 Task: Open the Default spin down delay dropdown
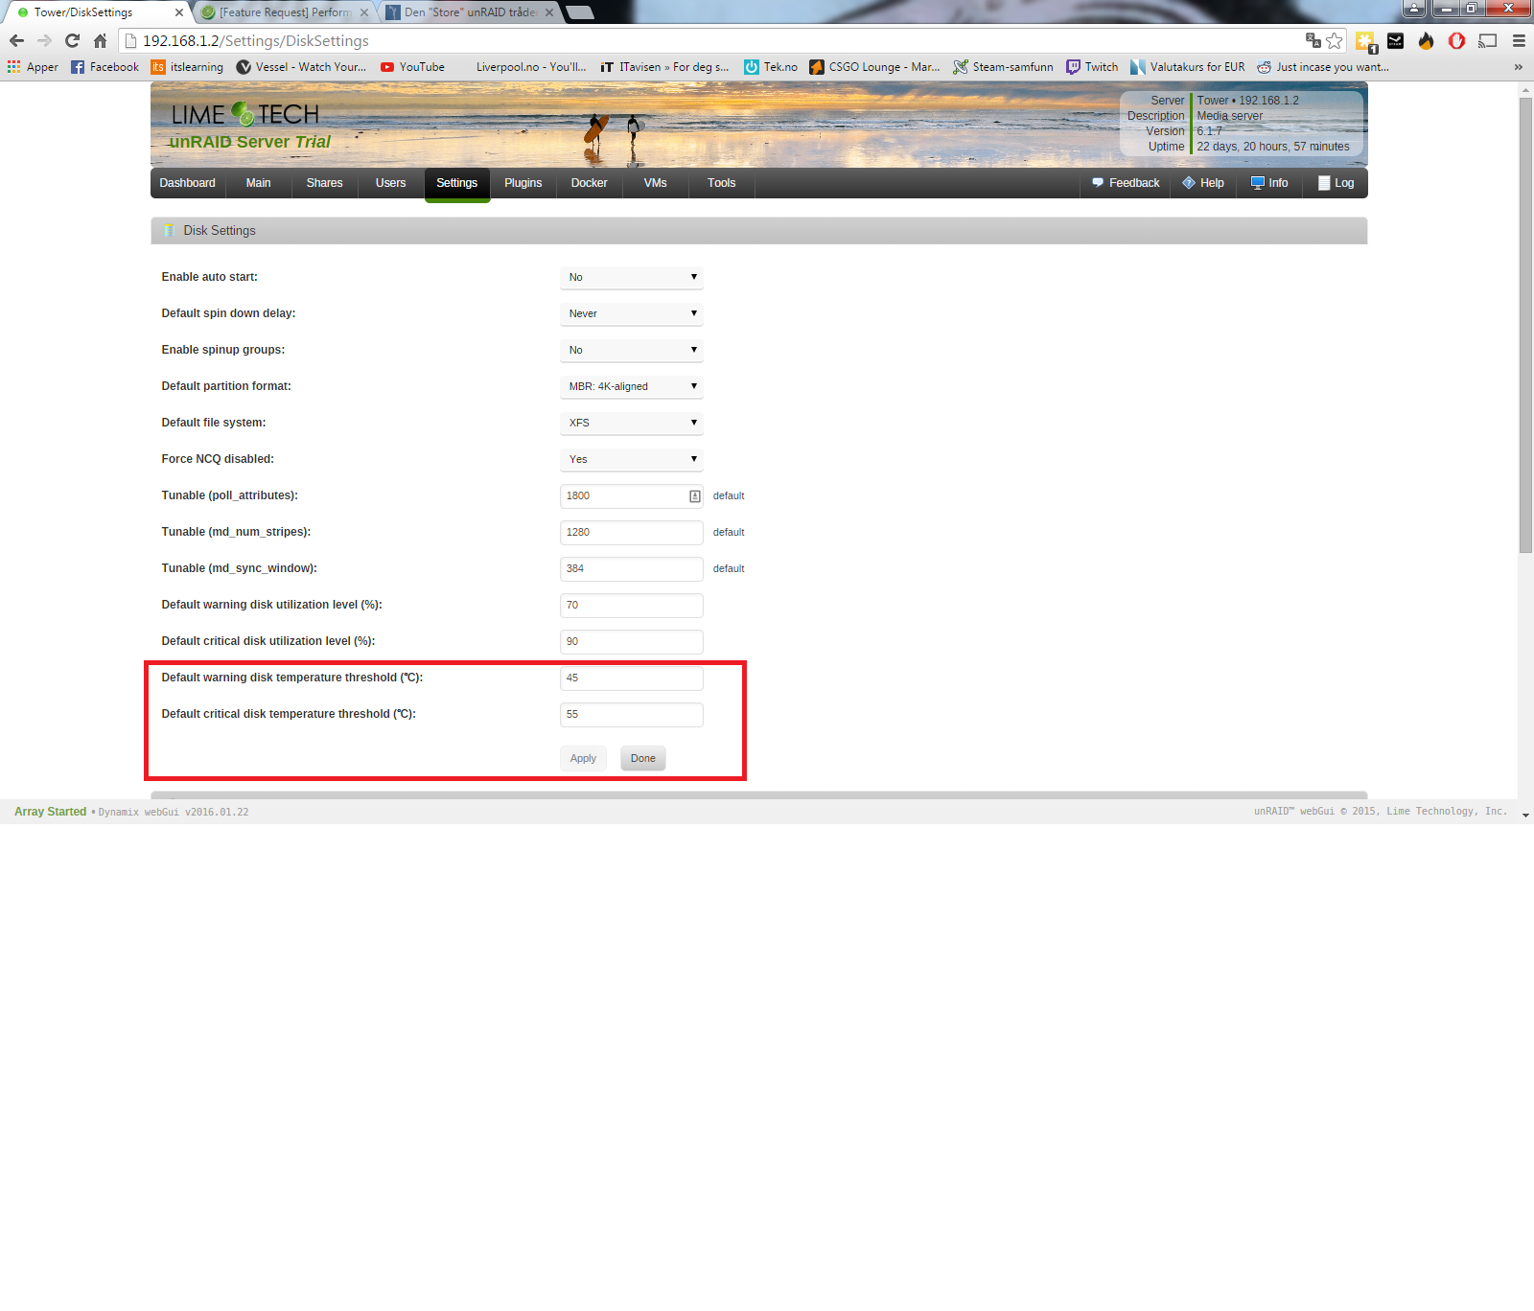pyautogui.click(x=631, y=314)
